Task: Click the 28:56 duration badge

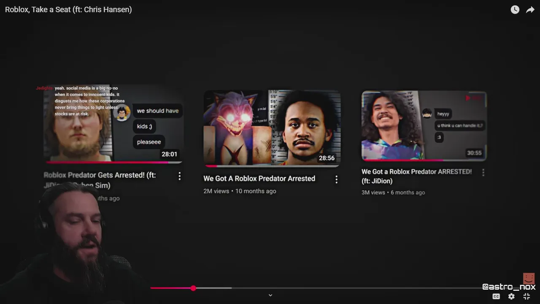Action: coord(327,158)
